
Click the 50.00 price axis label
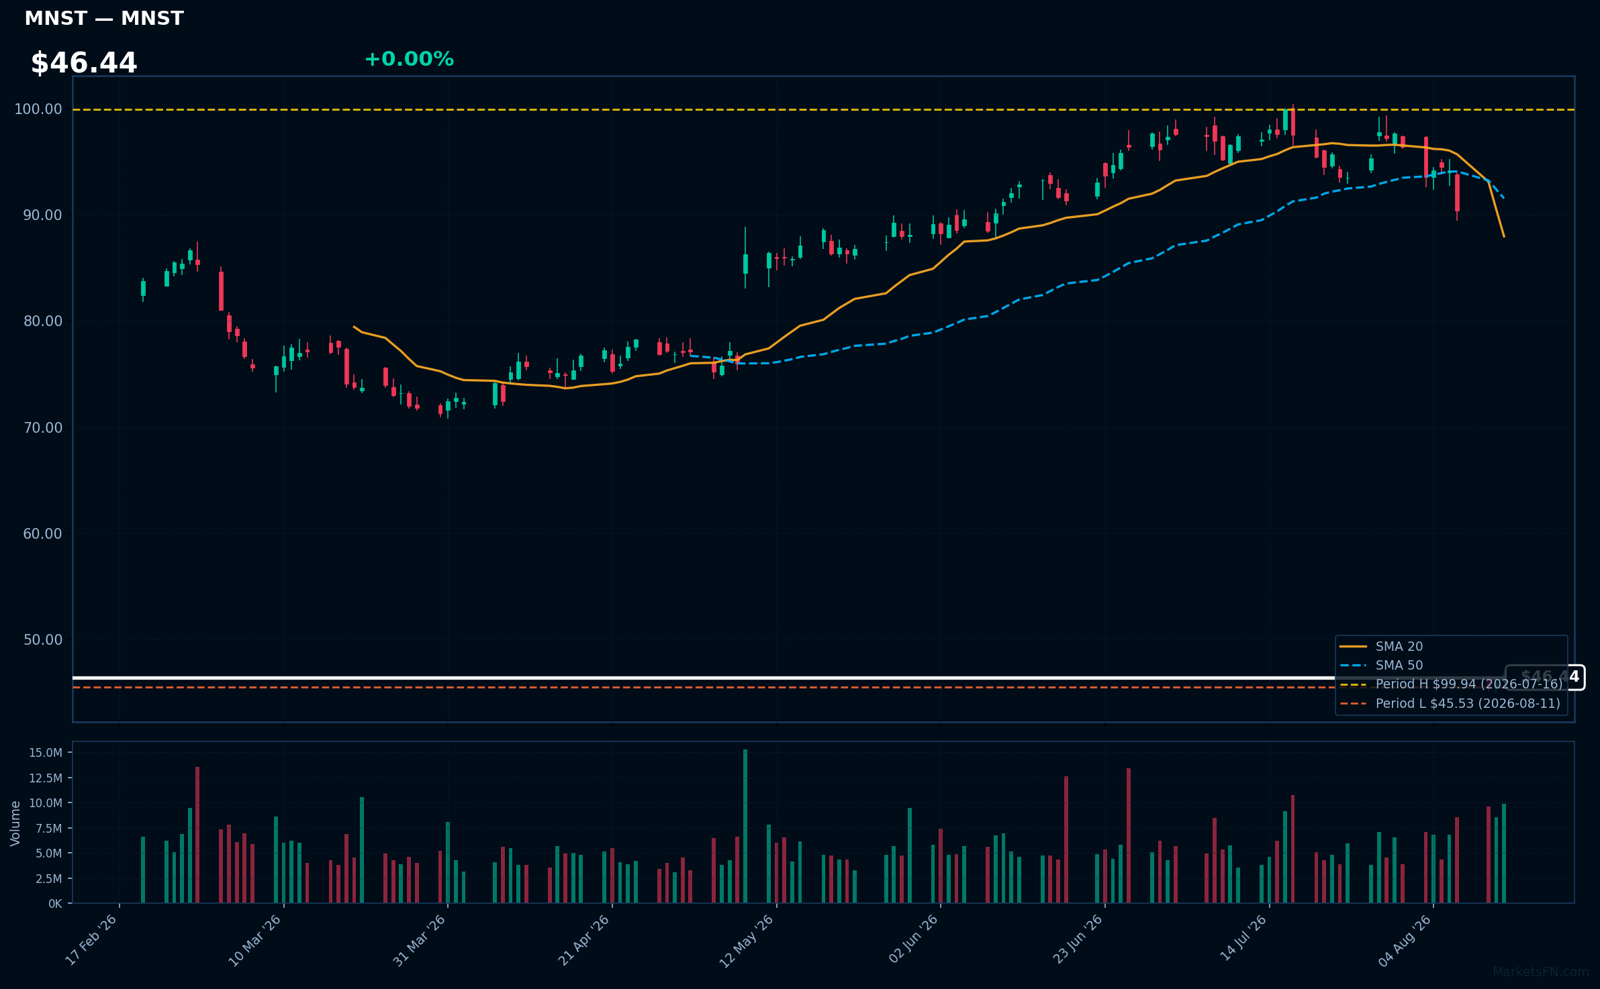42,640
